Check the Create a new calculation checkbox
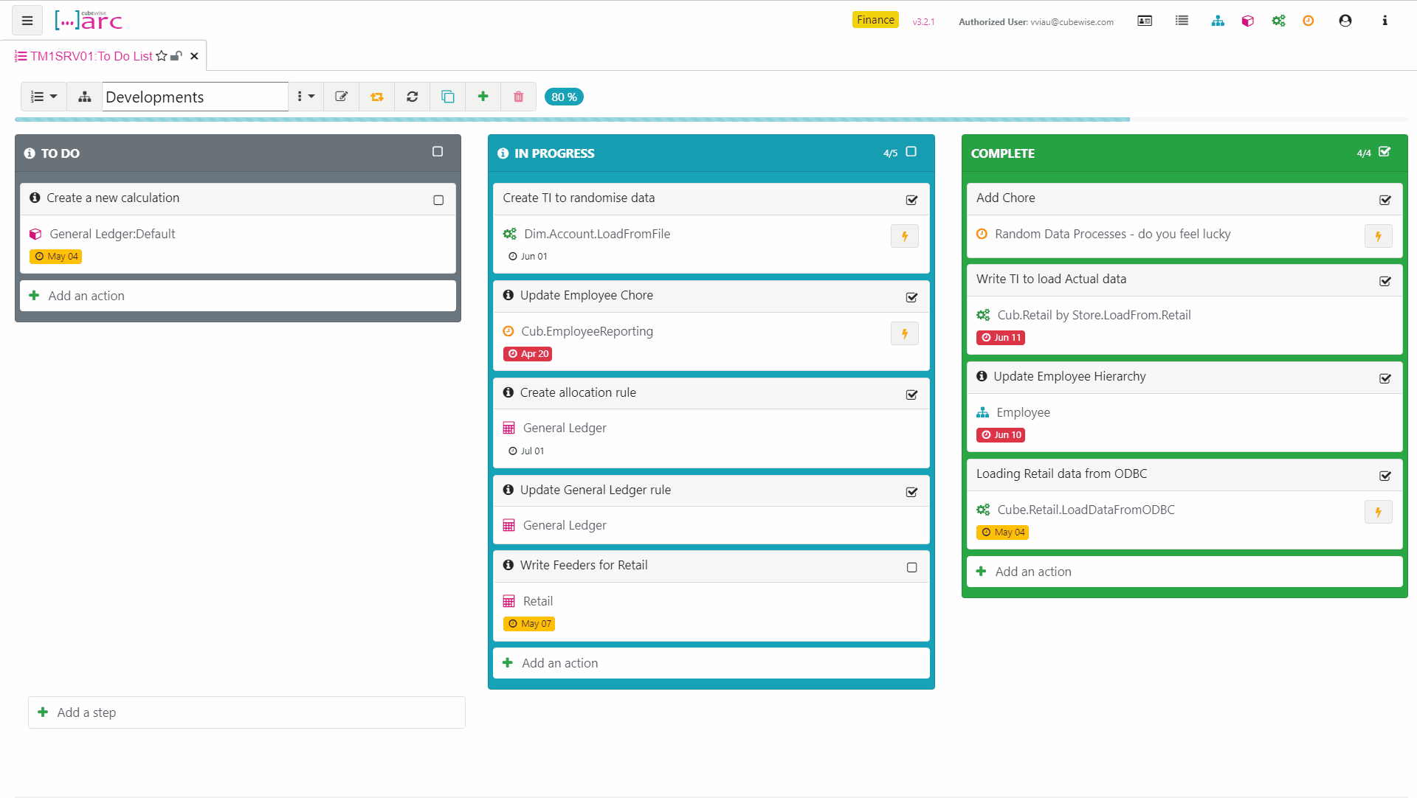The image size is (1417, 798). (x=438, y=200)
